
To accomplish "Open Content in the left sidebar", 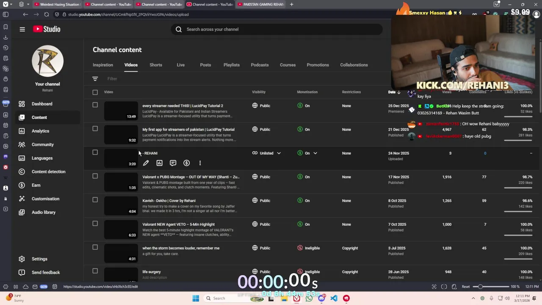I will click(47, 117).
